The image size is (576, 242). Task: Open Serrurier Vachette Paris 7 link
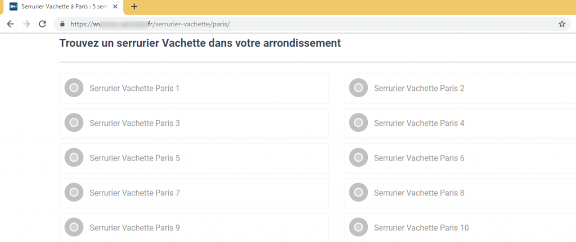(134, 193)
